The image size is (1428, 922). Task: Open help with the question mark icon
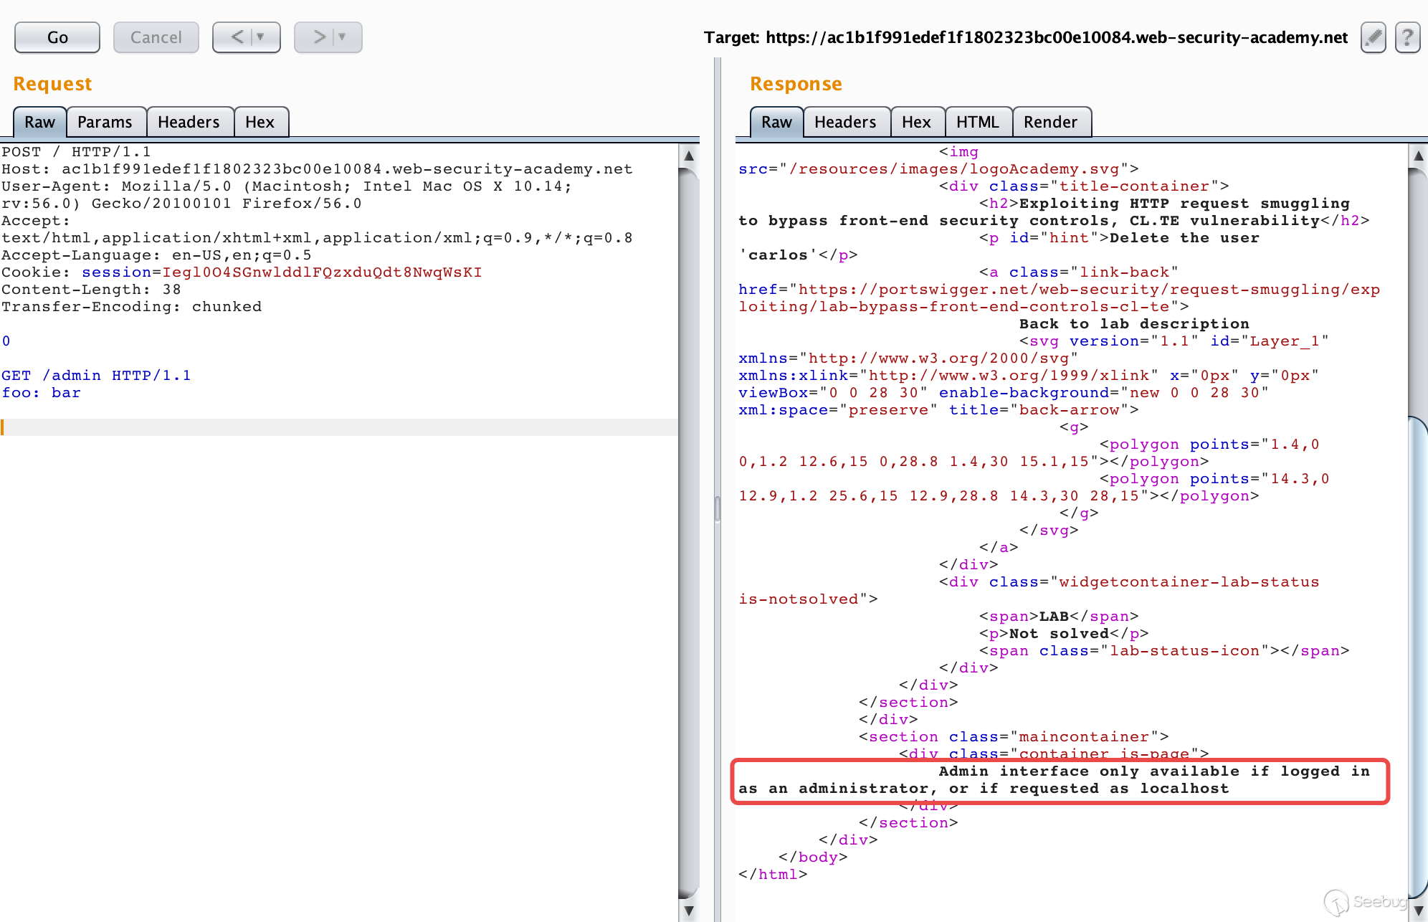(1407, 37)
